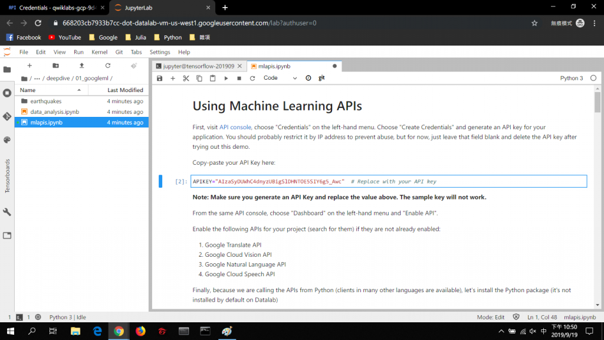The height and width of the screenshot is (340, 604).
Task: Open the Windows Start menu
Action: (x=11, y=331)
